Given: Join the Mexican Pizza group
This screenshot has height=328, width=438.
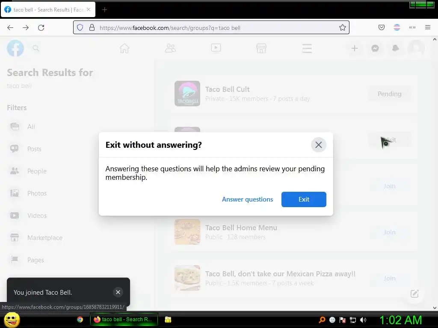Looking at the screenshot, I should coord(389,278).
